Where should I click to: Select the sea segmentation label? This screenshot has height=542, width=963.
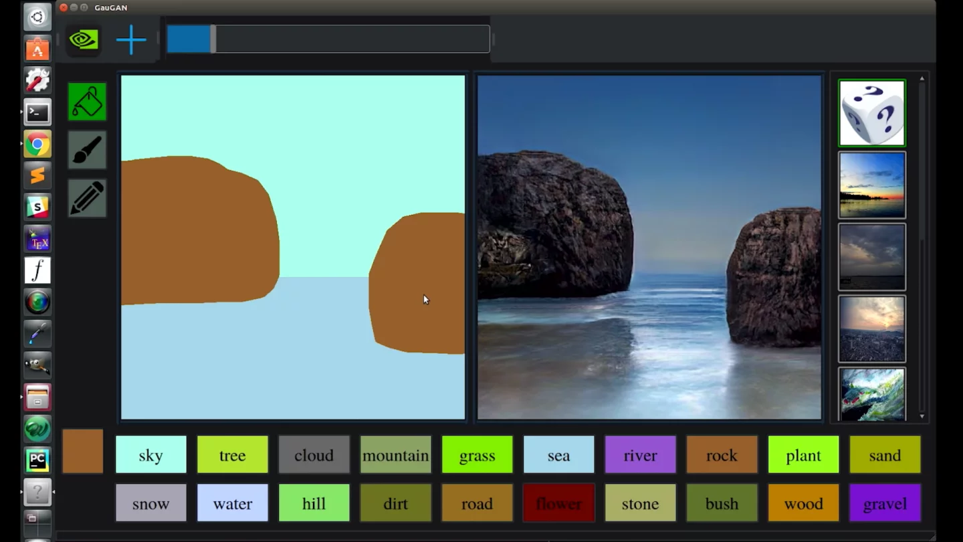(558, 455)
